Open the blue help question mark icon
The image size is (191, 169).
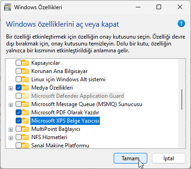click(181, 23)
